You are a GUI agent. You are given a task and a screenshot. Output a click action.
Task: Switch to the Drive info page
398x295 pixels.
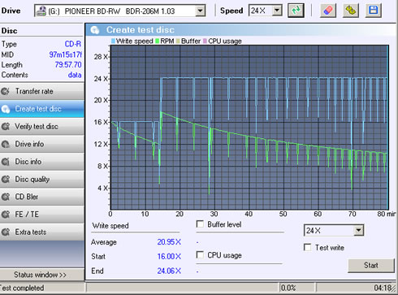tap(42, 144)
